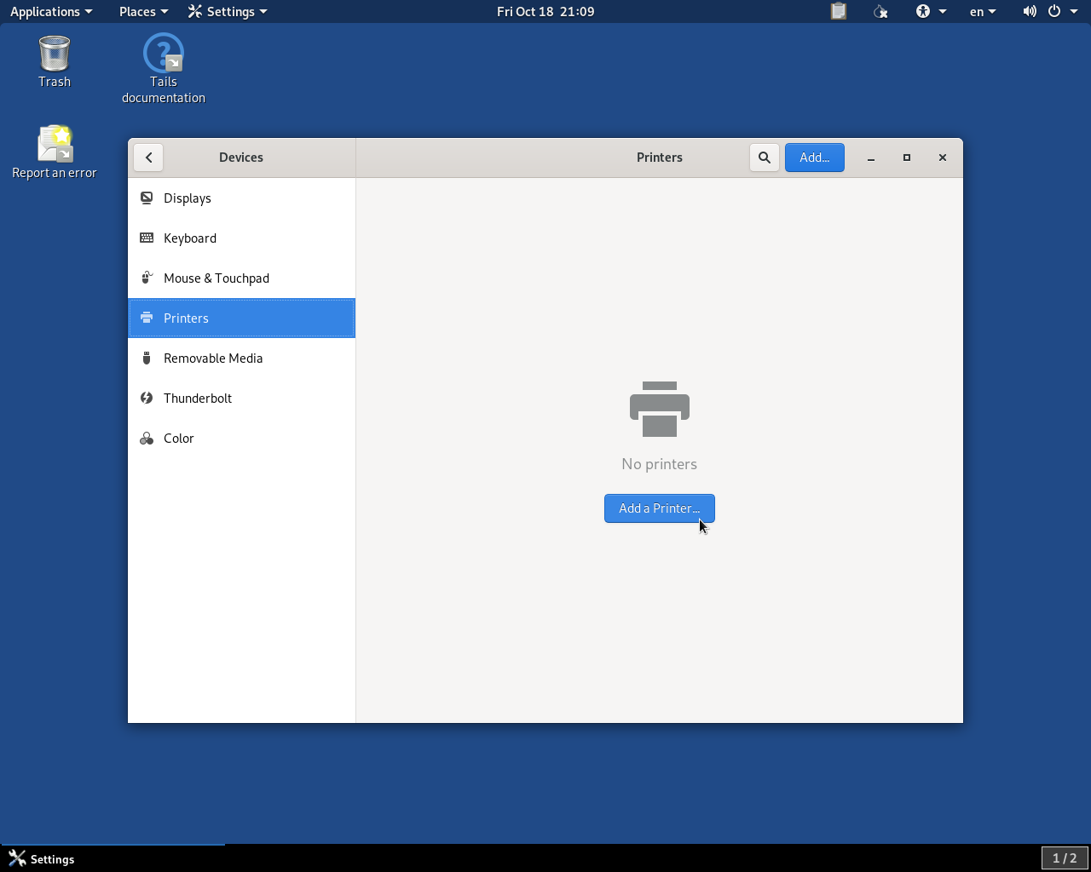Open the Applications menu

51,11
